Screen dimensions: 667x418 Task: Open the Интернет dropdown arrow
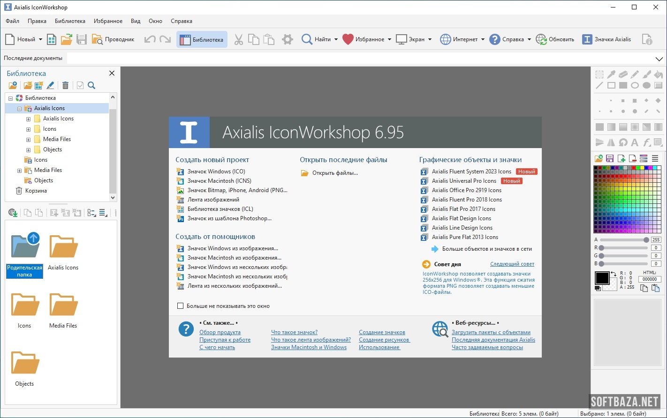click(483, 40)
